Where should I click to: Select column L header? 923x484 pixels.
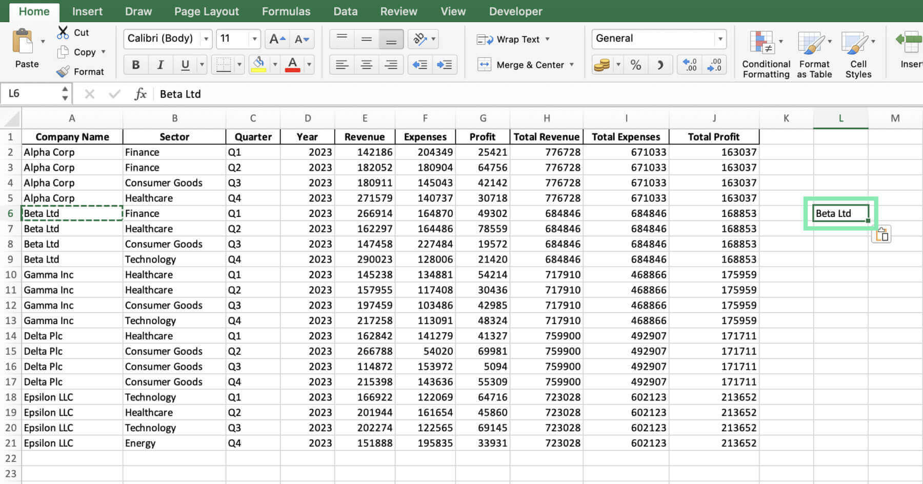(840, 118)
